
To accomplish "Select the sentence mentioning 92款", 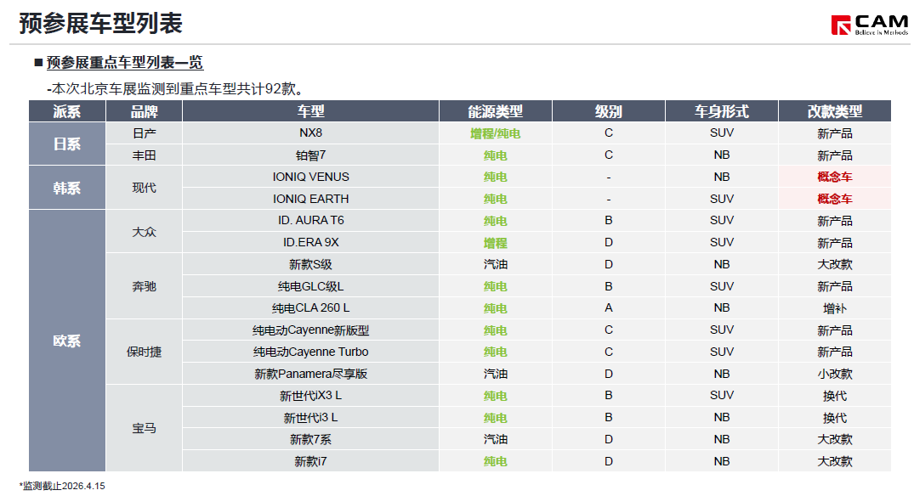I will click(x=177, y=89).
